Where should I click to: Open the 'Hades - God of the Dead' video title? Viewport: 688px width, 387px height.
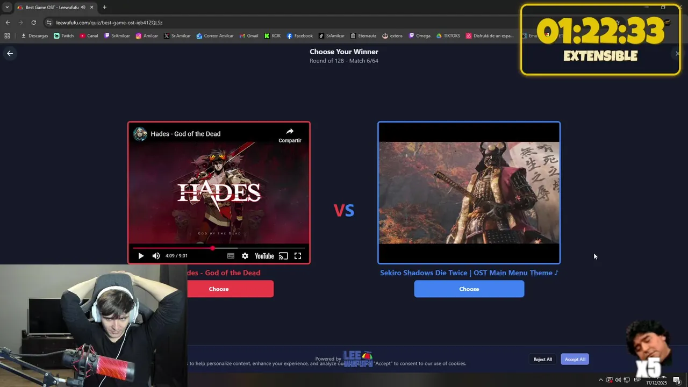pos(185,134)
